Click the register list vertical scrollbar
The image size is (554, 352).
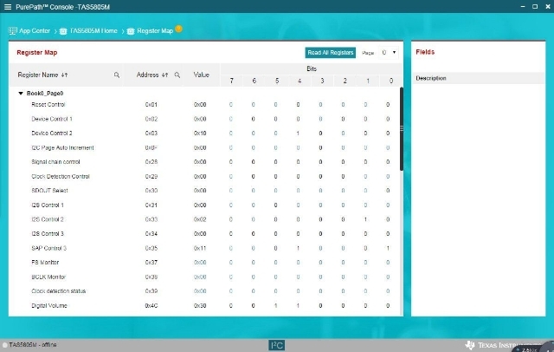[402, 129]
